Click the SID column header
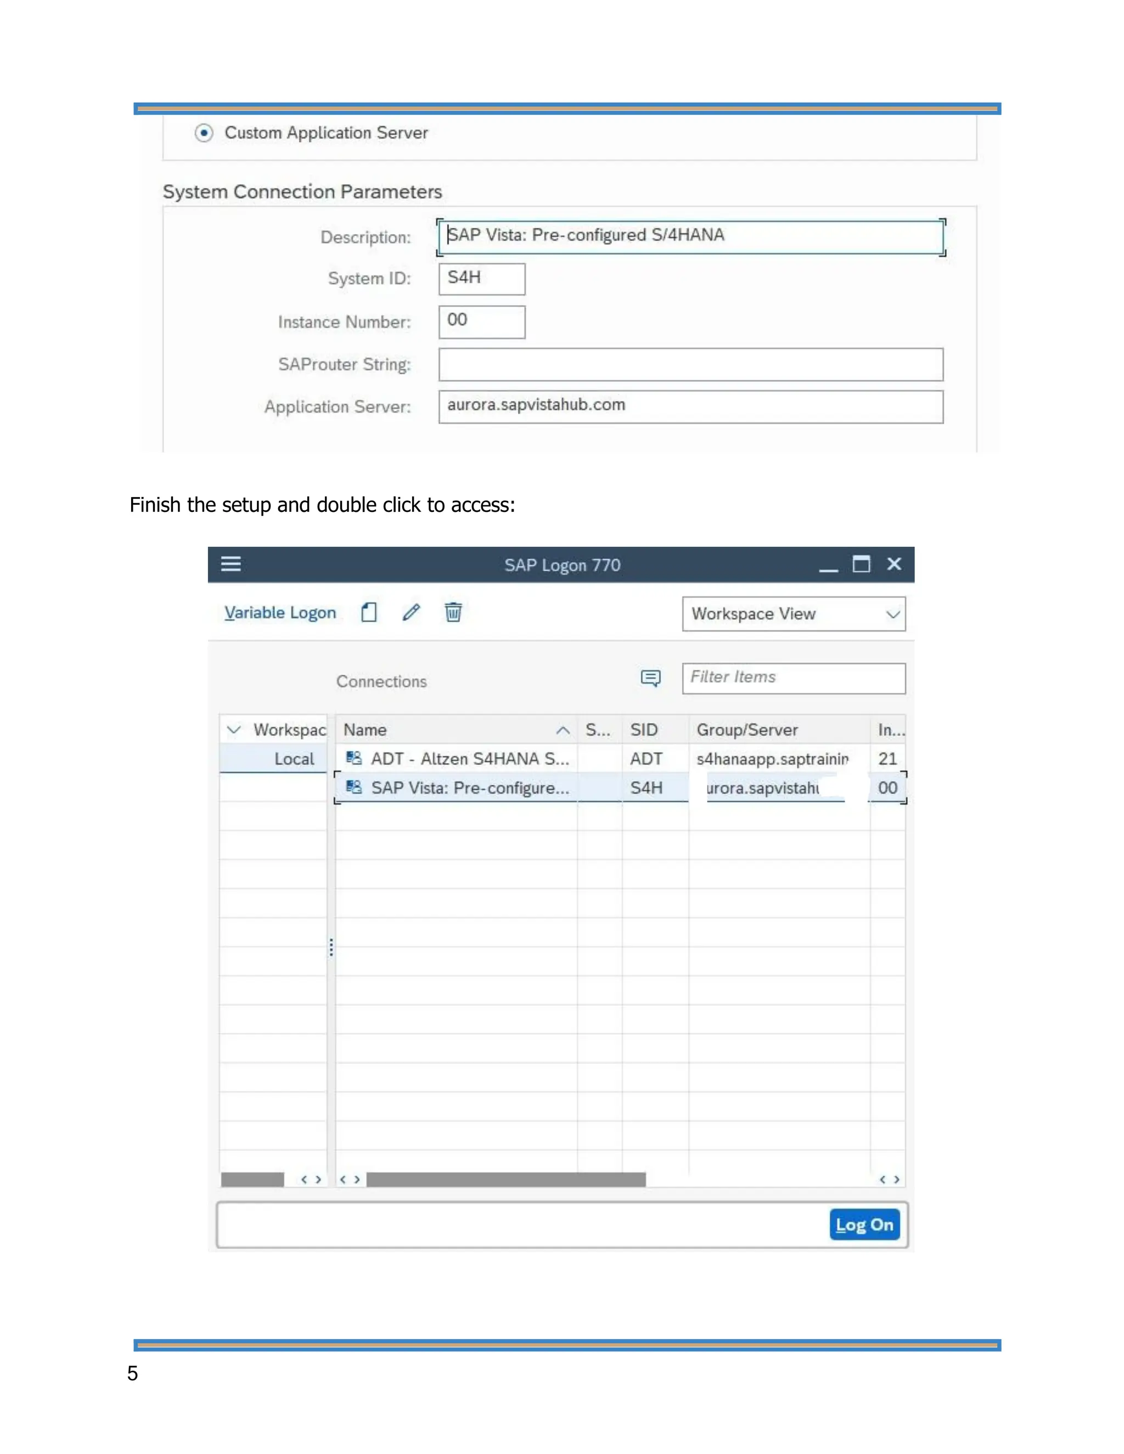Screen dimensions: 1124x1454 pos(655,730)
